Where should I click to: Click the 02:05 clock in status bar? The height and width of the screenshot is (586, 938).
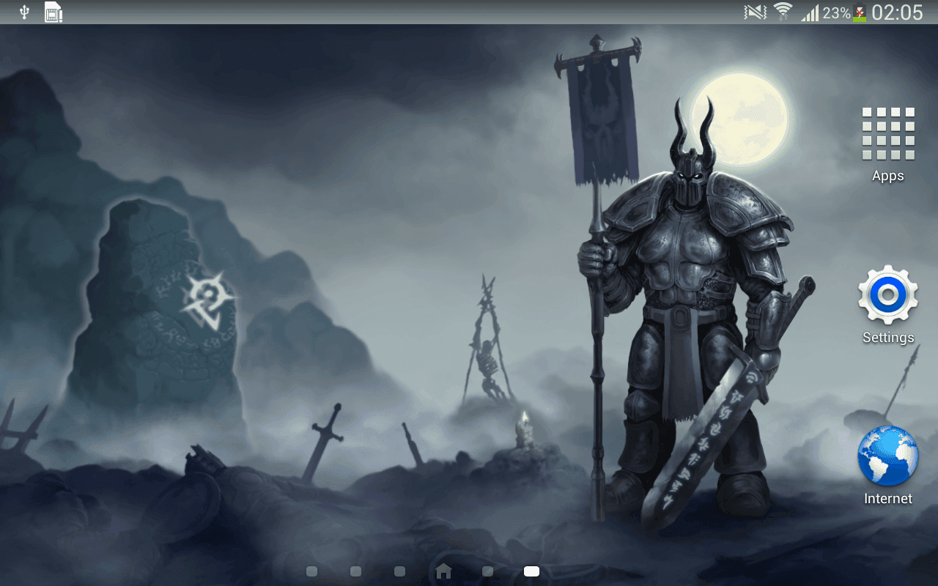(897, 12)
